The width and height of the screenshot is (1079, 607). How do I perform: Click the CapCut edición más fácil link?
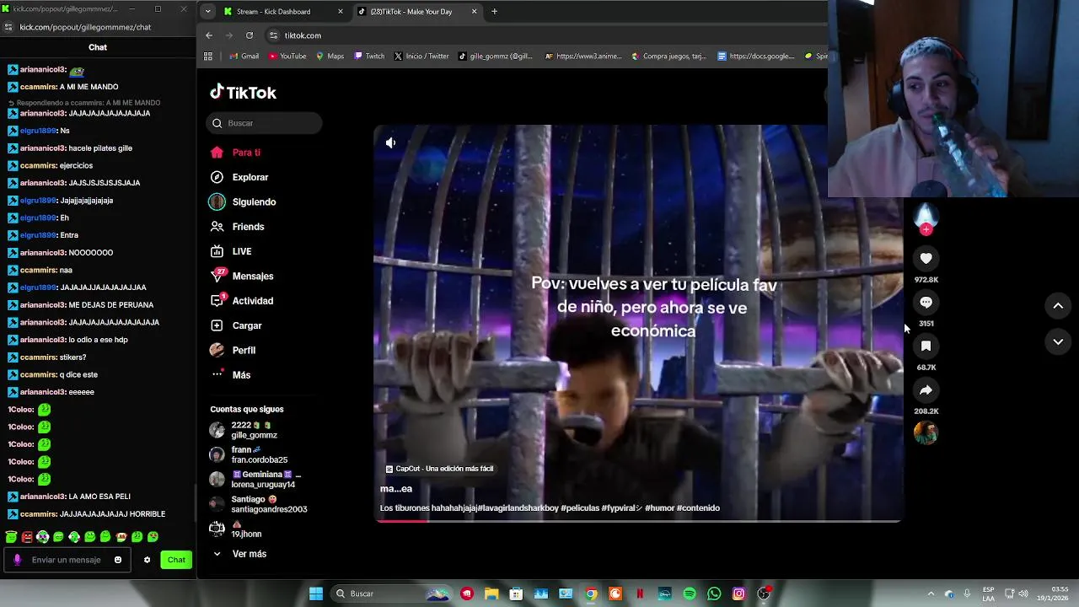click(x=439, y=469)
